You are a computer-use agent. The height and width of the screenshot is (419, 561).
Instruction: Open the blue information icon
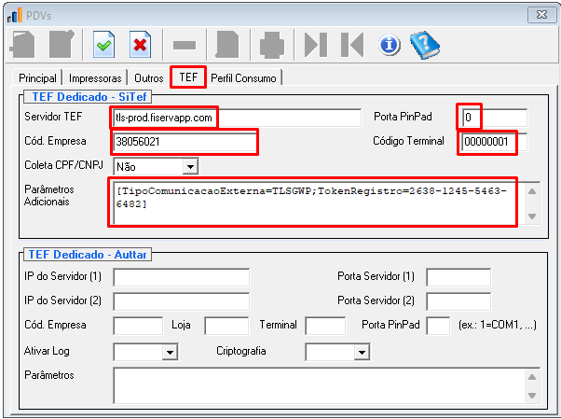click(390, 45)
